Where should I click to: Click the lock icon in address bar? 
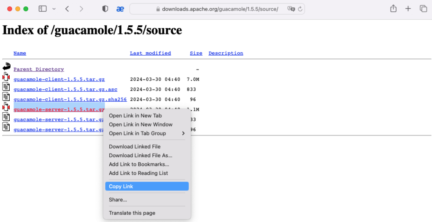158,9
